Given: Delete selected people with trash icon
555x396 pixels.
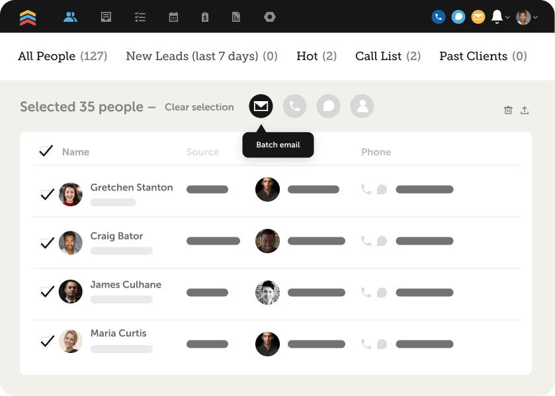Looking at the screenshot, I should point(508,110).
